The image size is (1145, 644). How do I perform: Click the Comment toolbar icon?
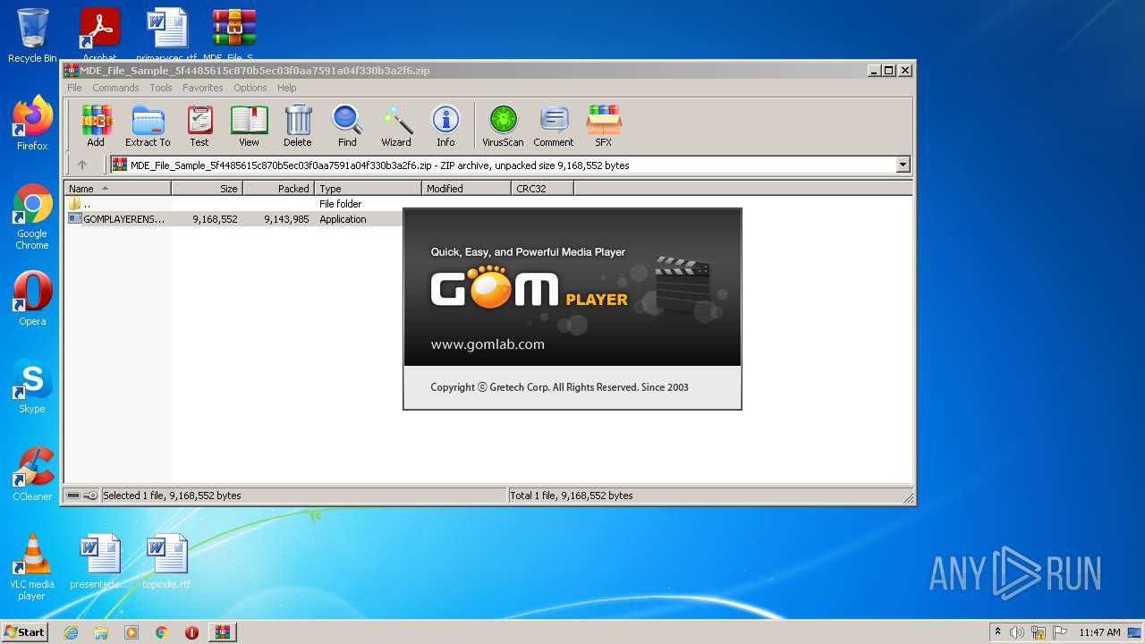pos(554,125)
